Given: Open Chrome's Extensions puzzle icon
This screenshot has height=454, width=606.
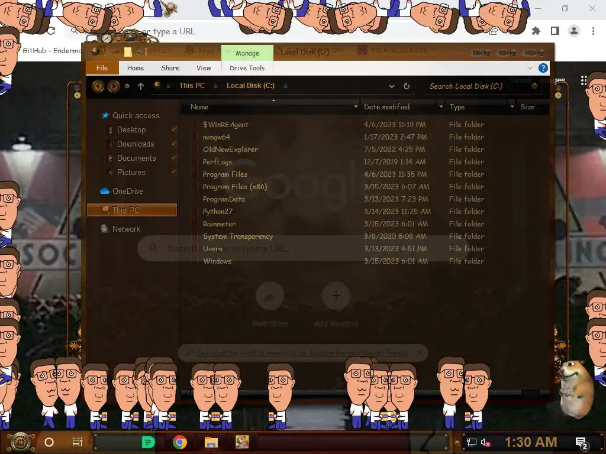Looking at the screenshot, I should pos(536,31).
